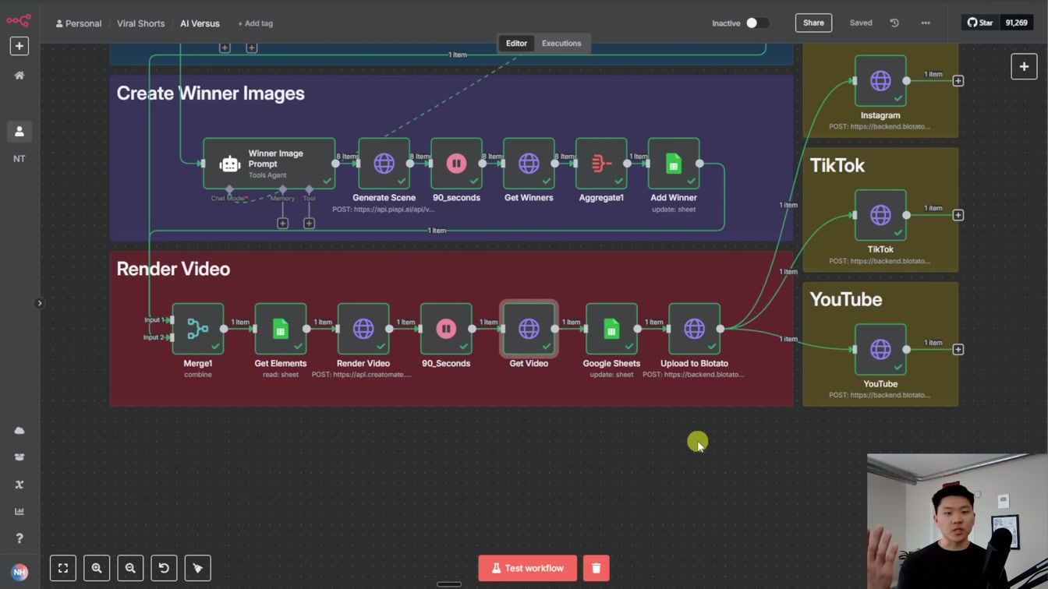Switch to the Executions tab
1048x589 pixels.
[x=561, y=44]
